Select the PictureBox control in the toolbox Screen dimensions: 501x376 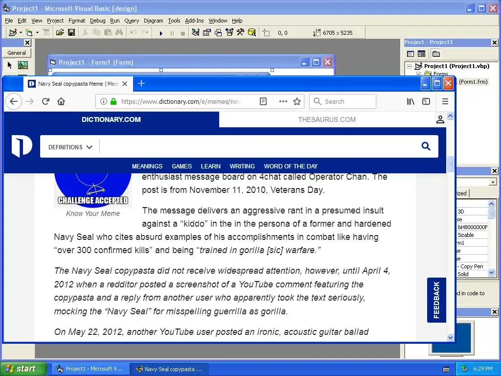(23, 65)
